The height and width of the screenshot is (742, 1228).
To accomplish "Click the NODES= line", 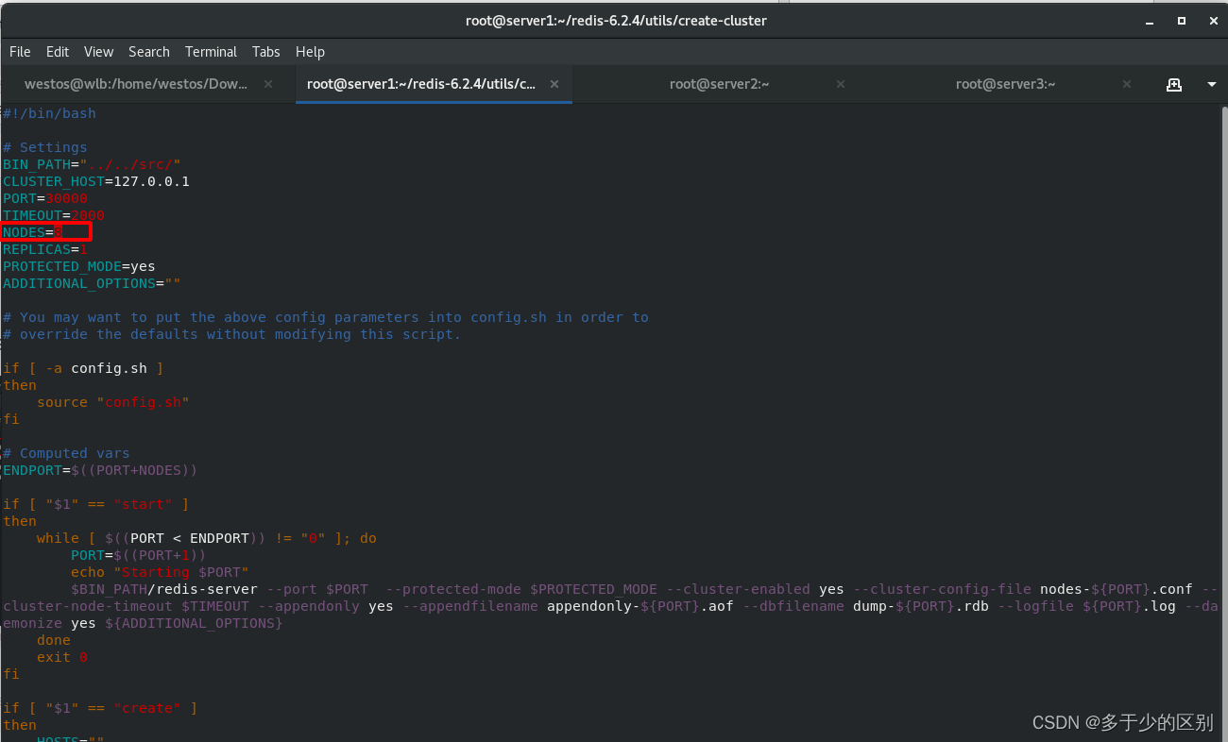I will 33,232.
